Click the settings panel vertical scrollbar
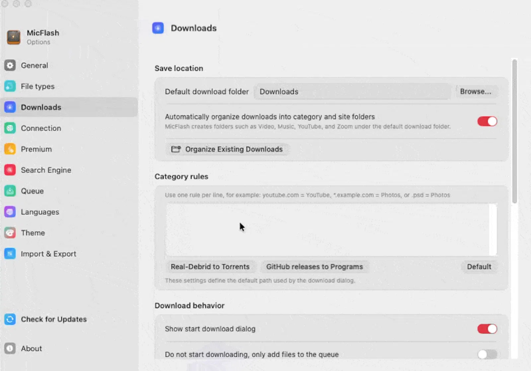The image size is (531, 371). [x=514, y=131]
